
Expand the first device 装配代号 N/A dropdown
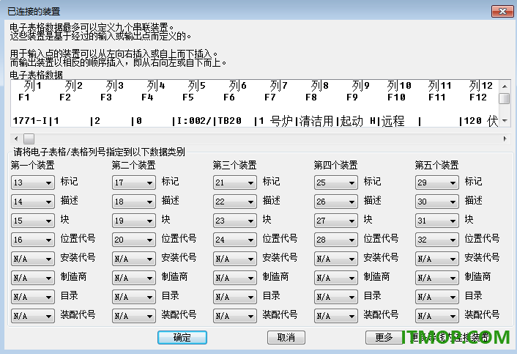(33, 316)
